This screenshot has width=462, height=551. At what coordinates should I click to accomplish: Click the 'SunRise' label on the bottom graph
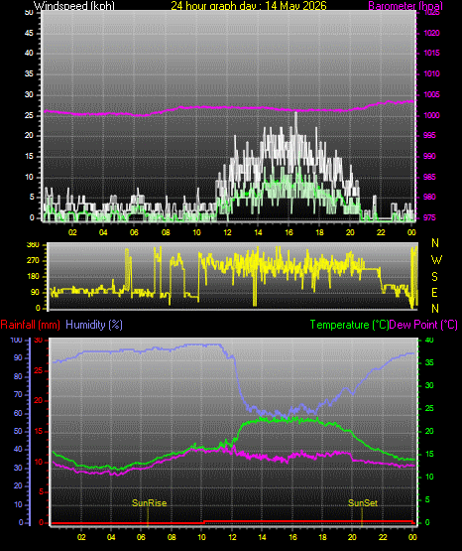(x=149, y=503)
